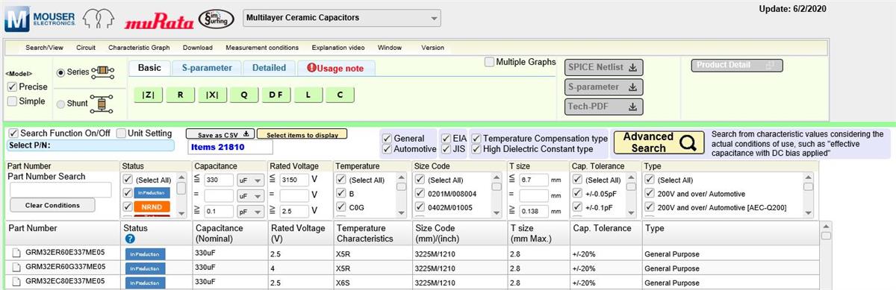Open the Search/View menu
The height and width of the screenshot is (290, 896).
(45, 48)
